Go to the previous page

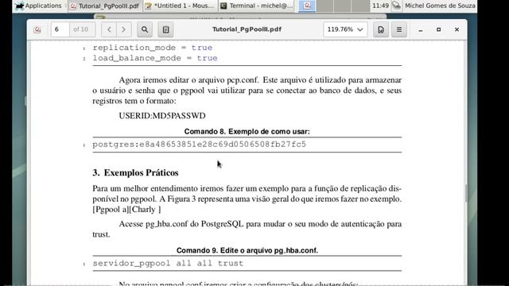coord(109,29)
